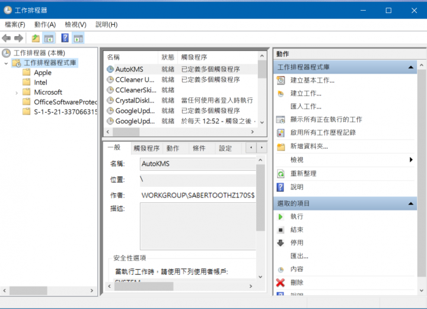Image resolution: width=427 pixels, height=309 pixels.
Task: Click actions pane scroll down arrow
Action: pos(422,291)
